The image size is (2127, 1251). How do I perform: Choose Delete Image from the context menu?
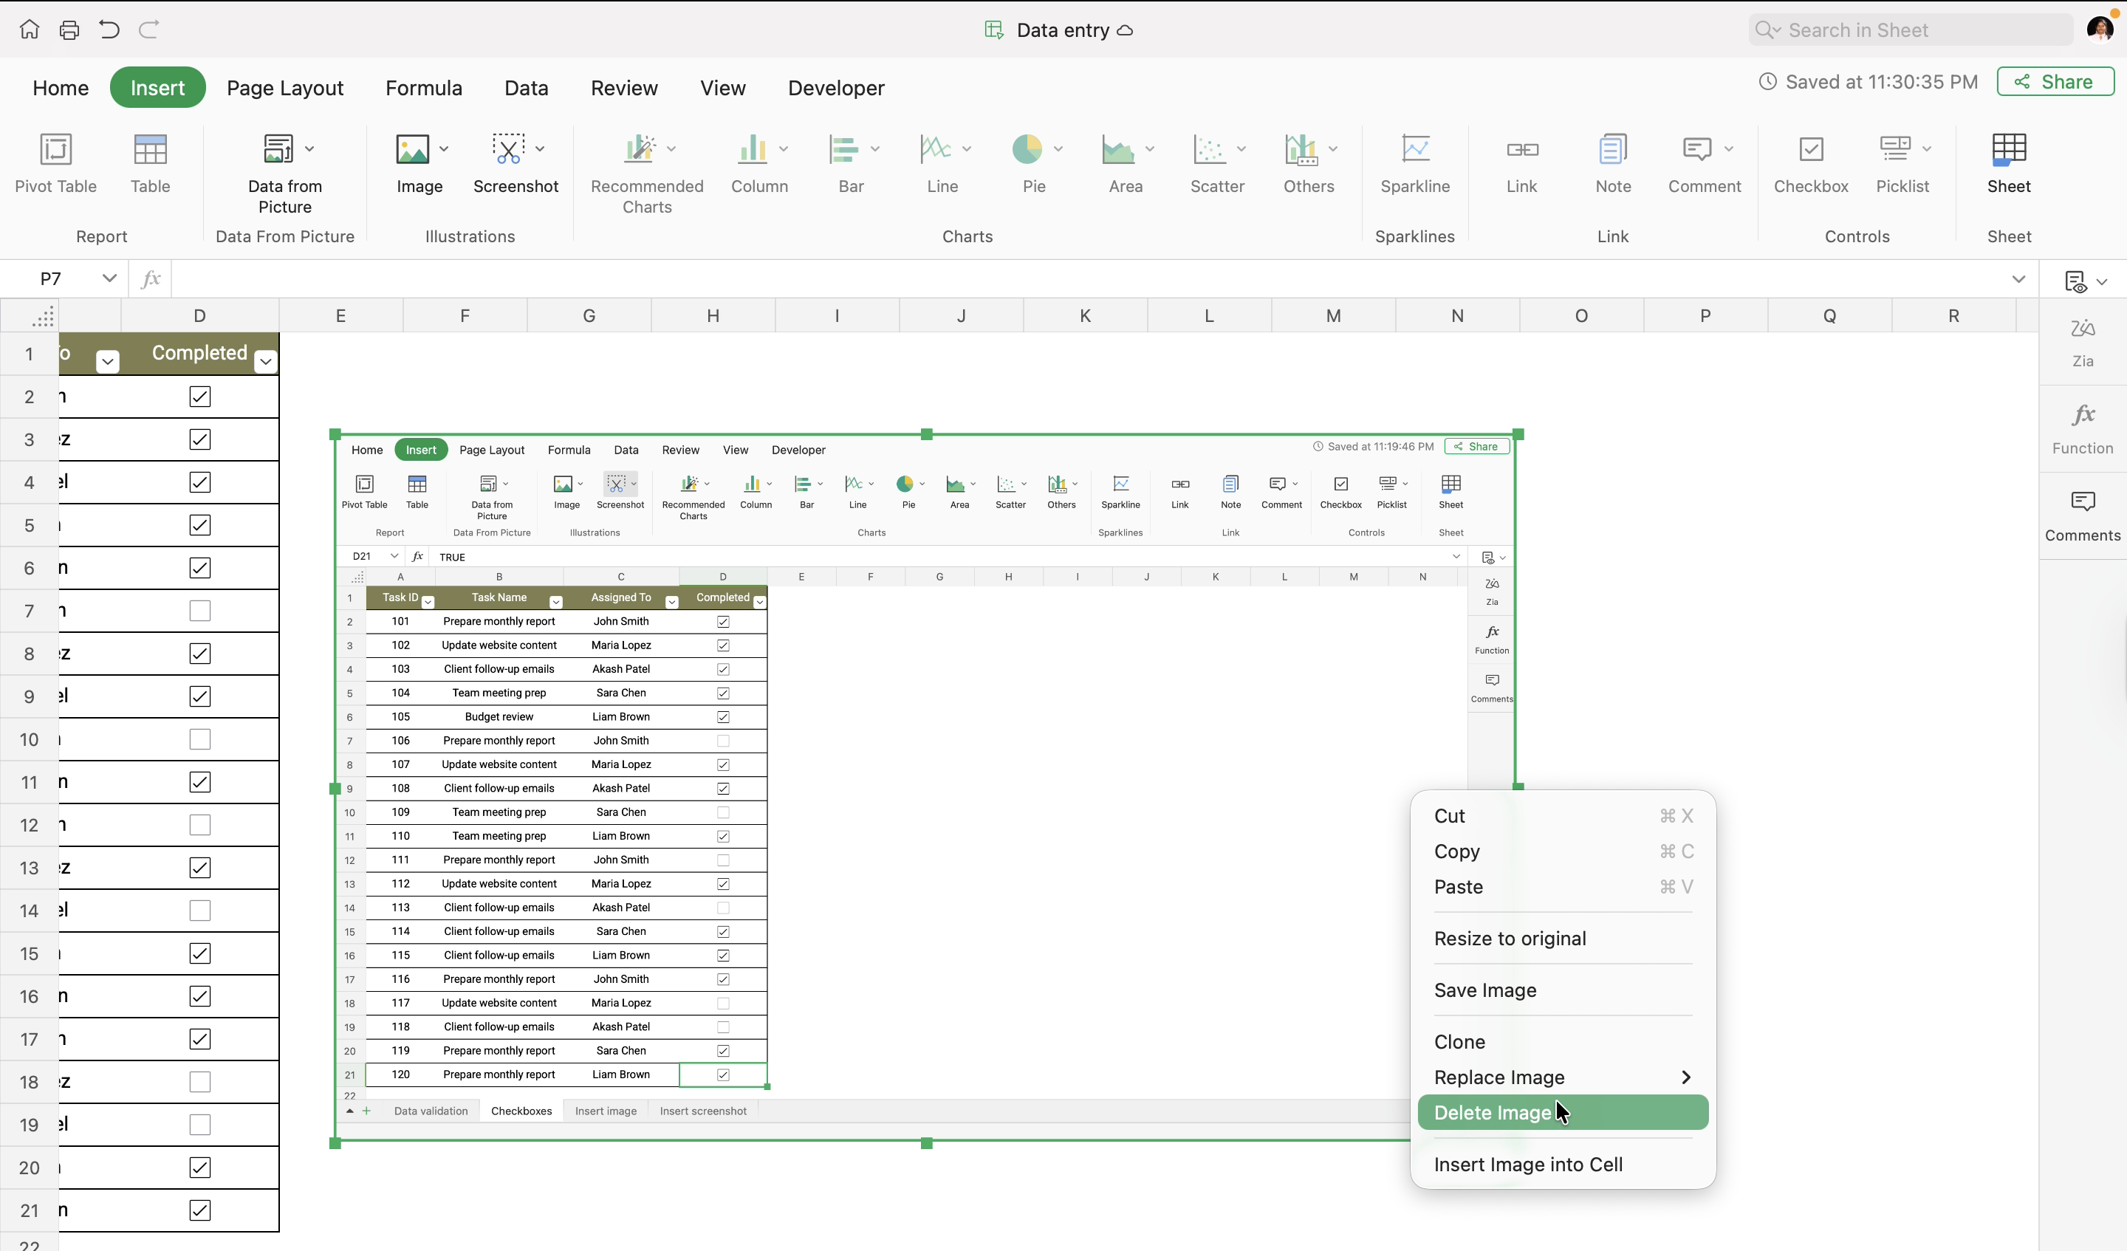click(1491, 1113)
